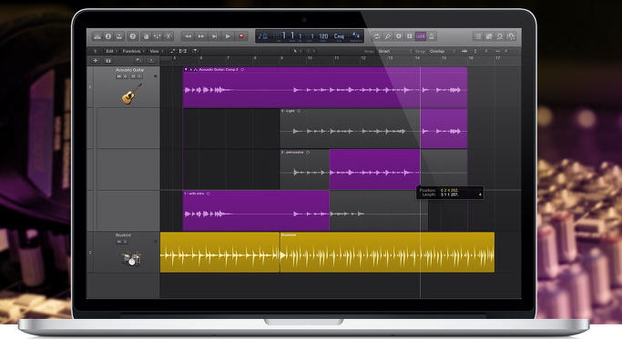Toggle the purple Count-in 1234 button

point(421,36)
